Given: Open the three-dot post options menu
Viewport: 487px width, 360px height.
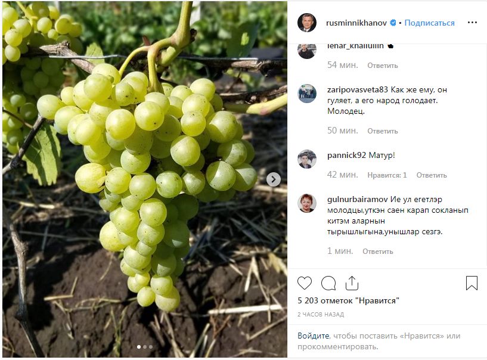Looking at the screenshot, I should (x=472, y=23).
